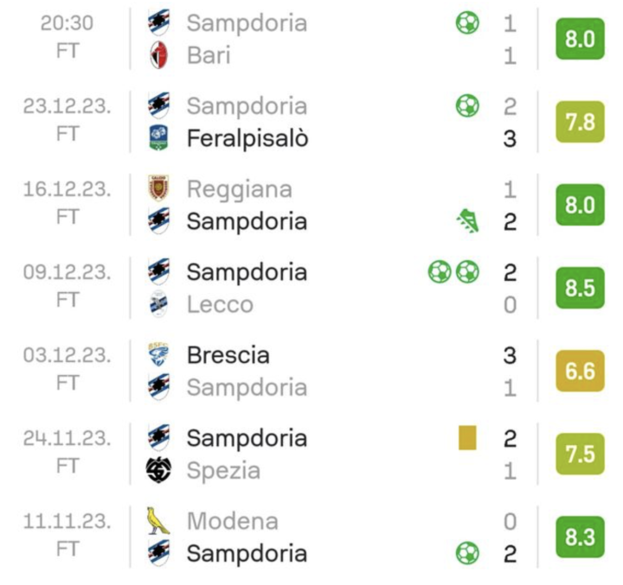
Task: Click the Modena canary crest
Action: [158, 520]
